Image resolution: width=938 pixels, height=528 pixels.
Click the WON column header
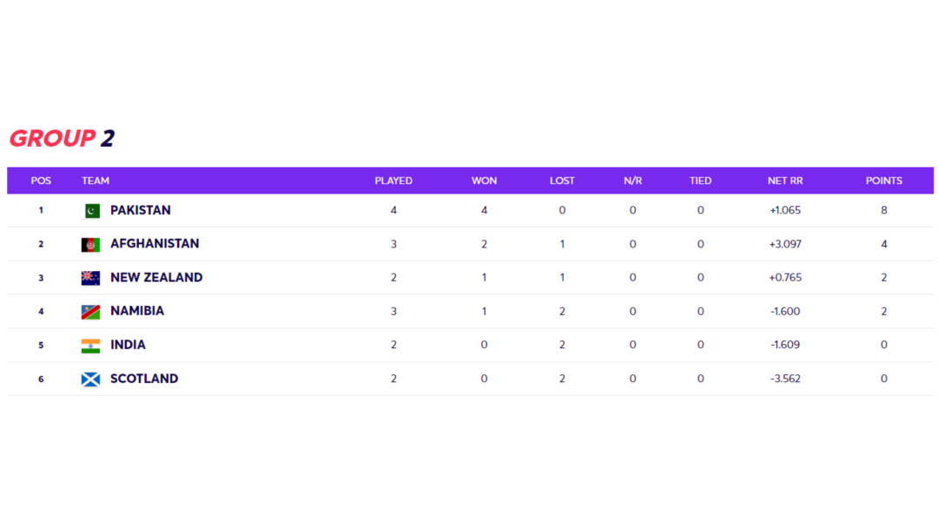pos(484,181)
